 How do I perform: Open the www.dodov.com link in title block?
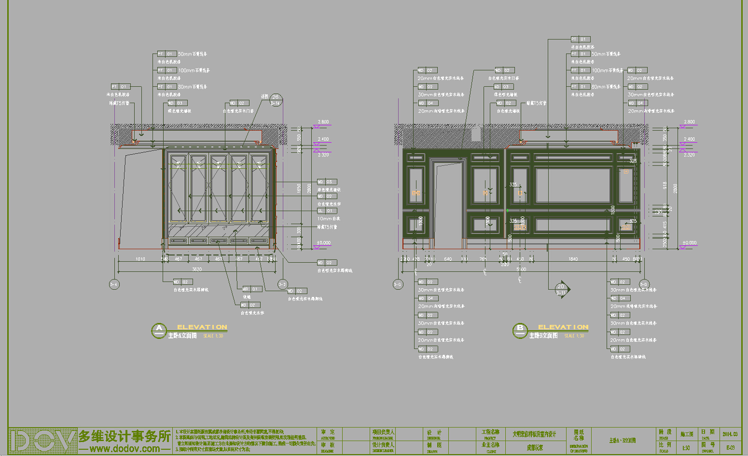125,449
